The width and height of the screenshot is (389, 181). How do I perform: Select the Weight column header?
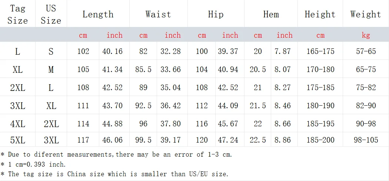[x=366, y=14]
